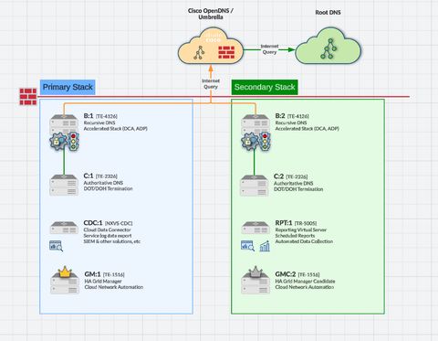Click the B:2 gear lock icon
The image size is (438, 341).
click(x=249, y=141)
